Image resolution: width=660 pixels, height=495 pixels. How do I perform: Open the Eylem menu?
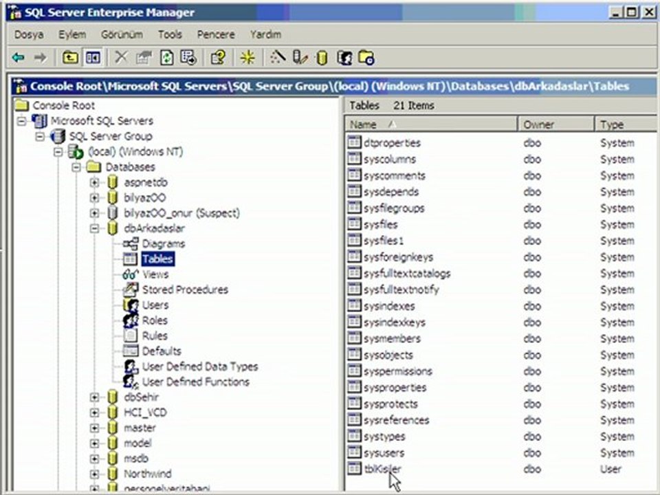coord(72,34)
